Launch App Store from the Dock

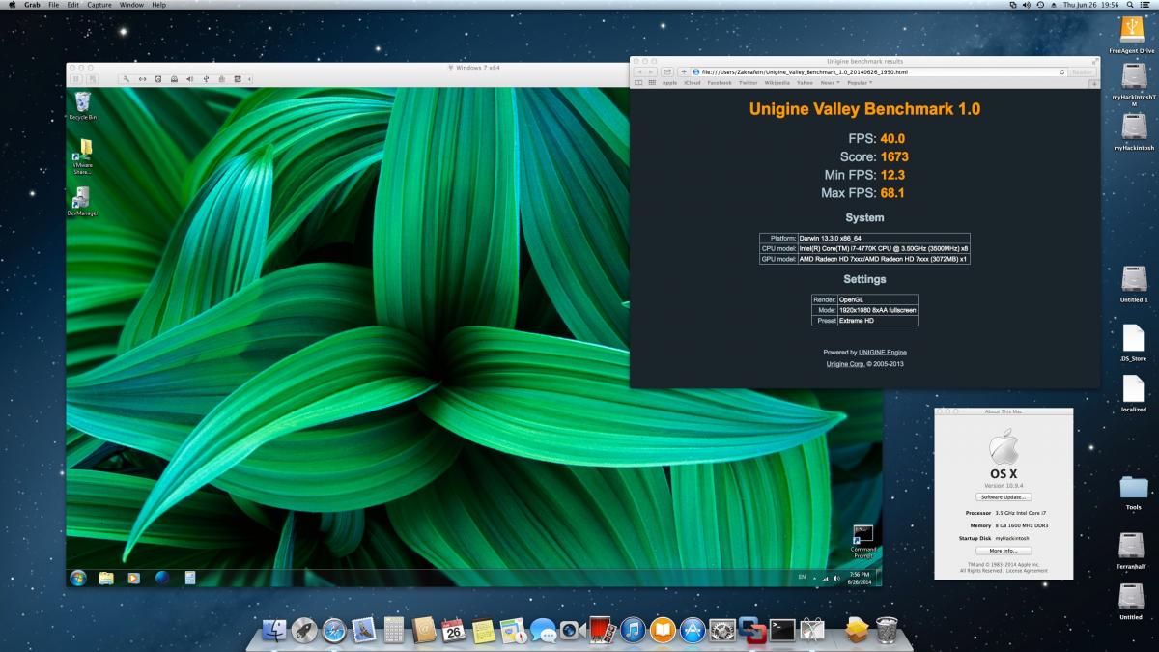[x=692, y=631]
